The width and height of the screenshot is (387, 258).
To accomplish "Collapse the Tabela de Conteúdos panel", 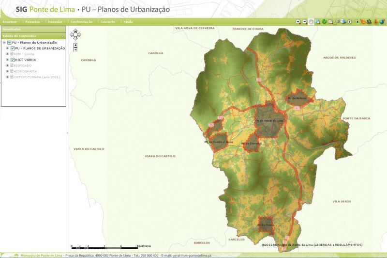I will click(x=62, y=36).
